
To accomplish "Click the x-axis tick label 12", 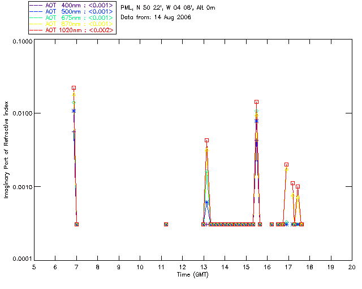I will click(183, 267).
